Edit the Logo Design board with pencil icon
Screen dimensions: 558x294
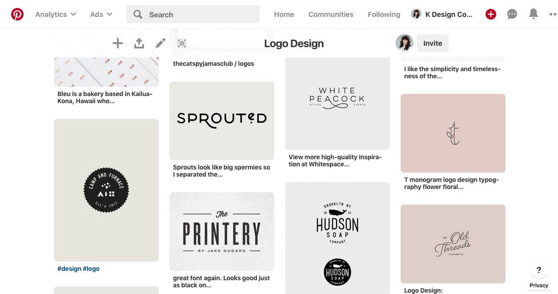point(160,43)
